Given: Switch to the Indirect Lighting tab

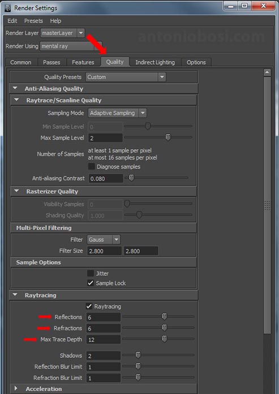Looking at the screenshot, I should click(x=155, y=62).
